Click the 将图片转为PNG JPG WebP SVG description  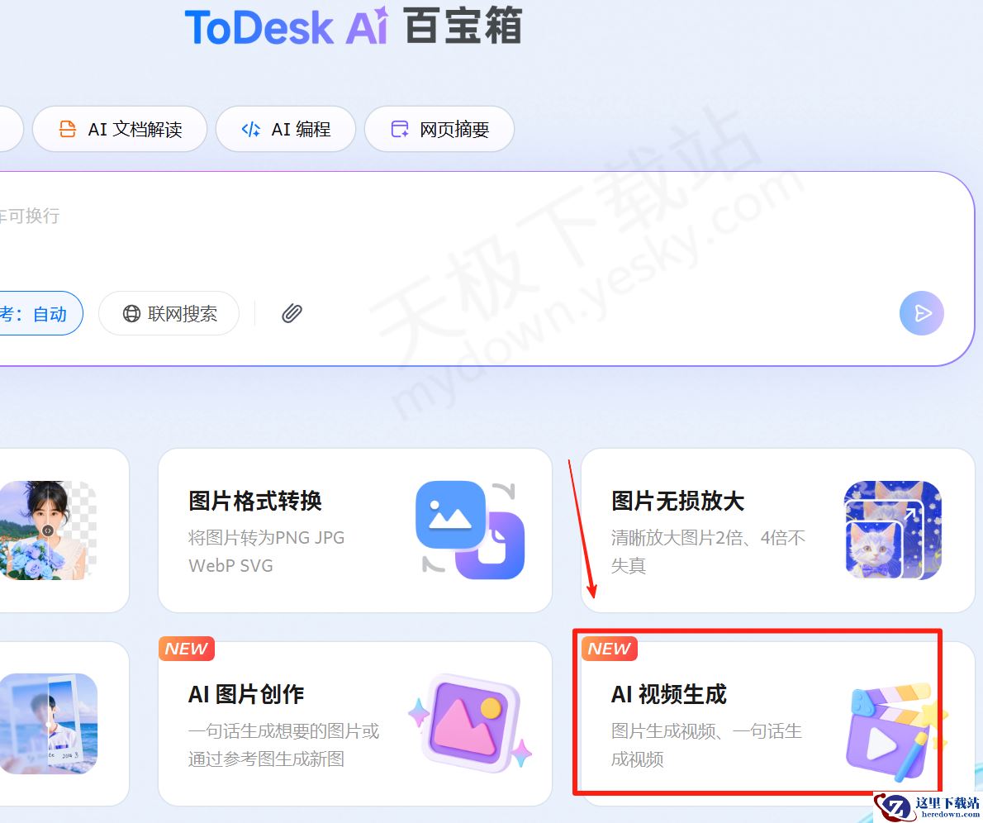[x=267, y=551]
